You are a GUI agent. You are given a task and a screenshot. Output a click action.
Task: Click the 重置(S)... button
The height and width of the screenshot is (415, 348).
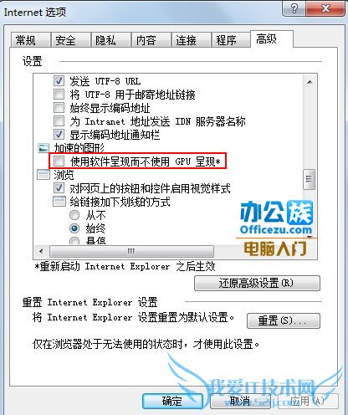[x=284, y=320]
